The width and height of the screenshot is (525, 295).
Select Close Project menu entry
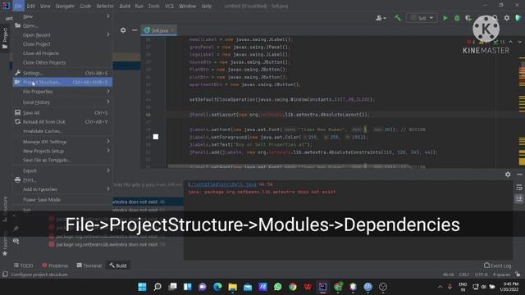click(x=62, y=44)
